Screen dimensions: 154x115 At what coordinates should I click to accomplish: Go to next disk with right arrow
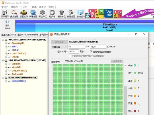(x=9, y=22)
